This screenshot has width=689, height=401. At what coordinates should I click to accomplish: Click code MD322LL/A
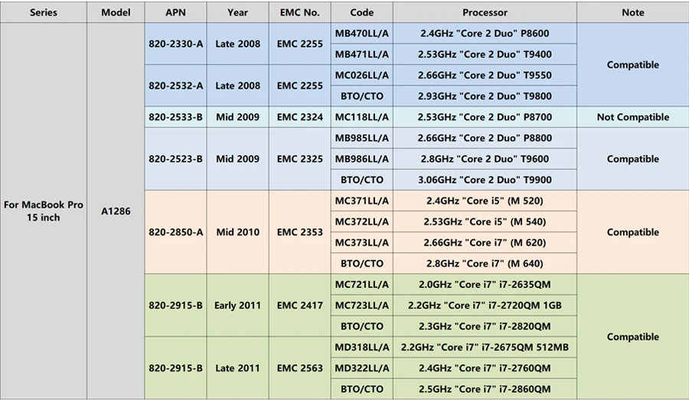coord(361,367)
